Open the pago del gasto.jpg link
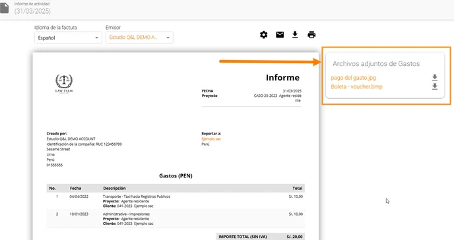The height and width of the screenshot is (240, 454). (353, 78)
